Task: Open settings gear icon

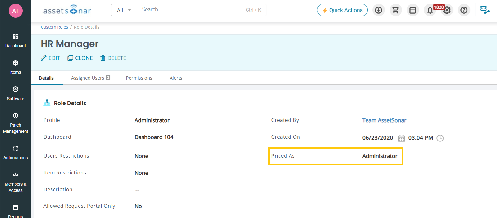Action: [447, 10]
